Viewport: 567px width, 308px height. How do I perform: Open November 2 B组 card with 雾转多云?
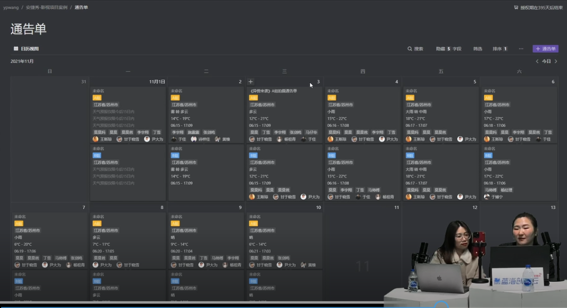point(206,173)
